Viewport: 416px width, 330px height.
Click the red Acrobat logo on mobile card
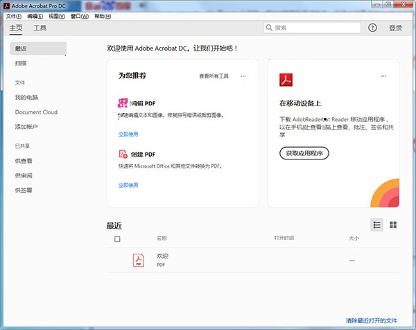(x=286, y=80)
